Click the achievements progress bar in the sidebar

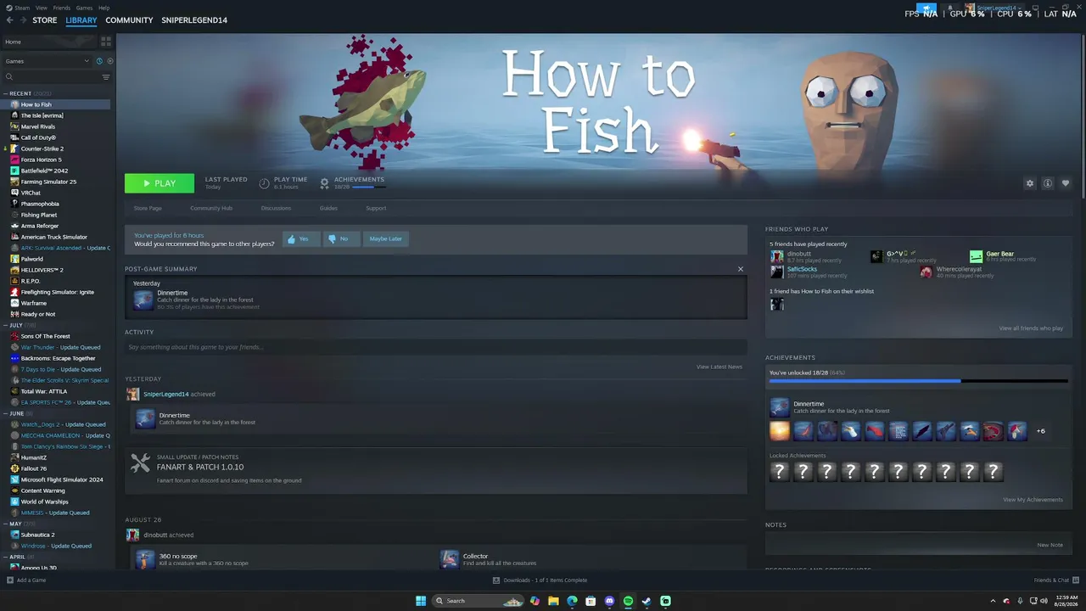click(x=919, y=381)
